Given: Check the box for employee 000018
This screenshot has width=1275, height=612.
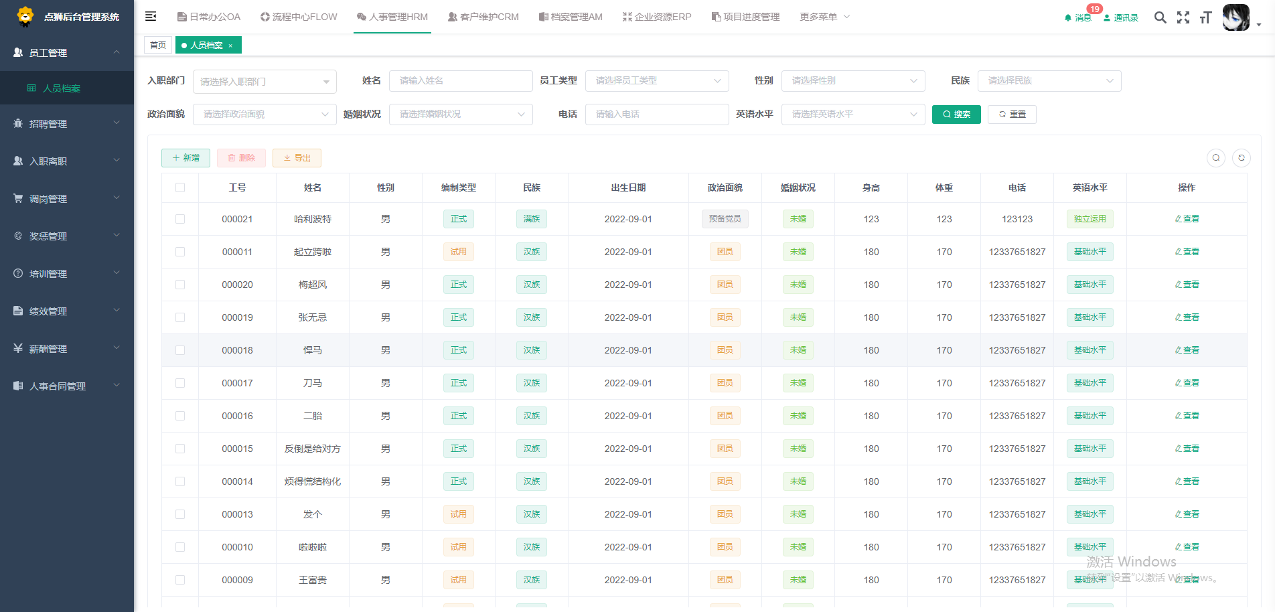Looking at the screenshot, I should (x=180, y=350).
